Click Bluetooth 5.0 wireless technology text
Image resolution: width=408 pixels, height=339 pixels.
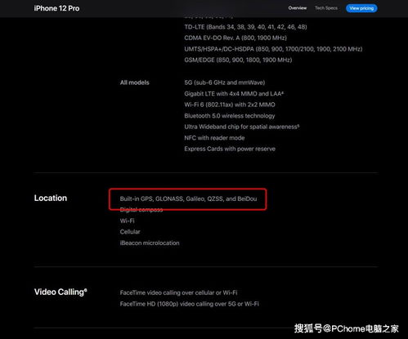(x=230, y=116)
